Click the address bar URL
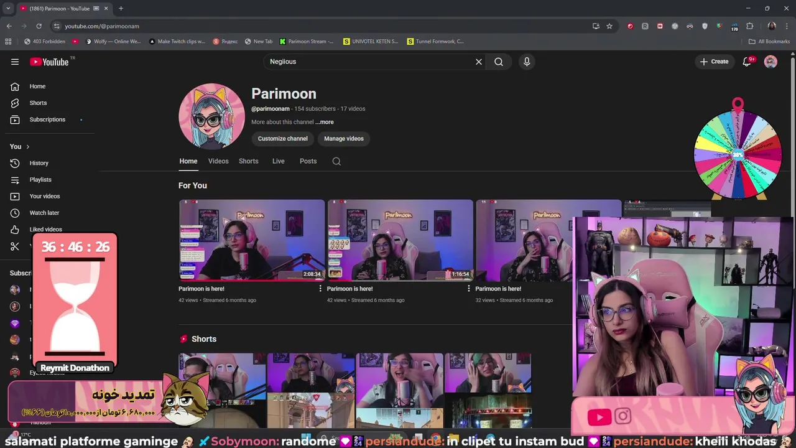 coord(102,26)
